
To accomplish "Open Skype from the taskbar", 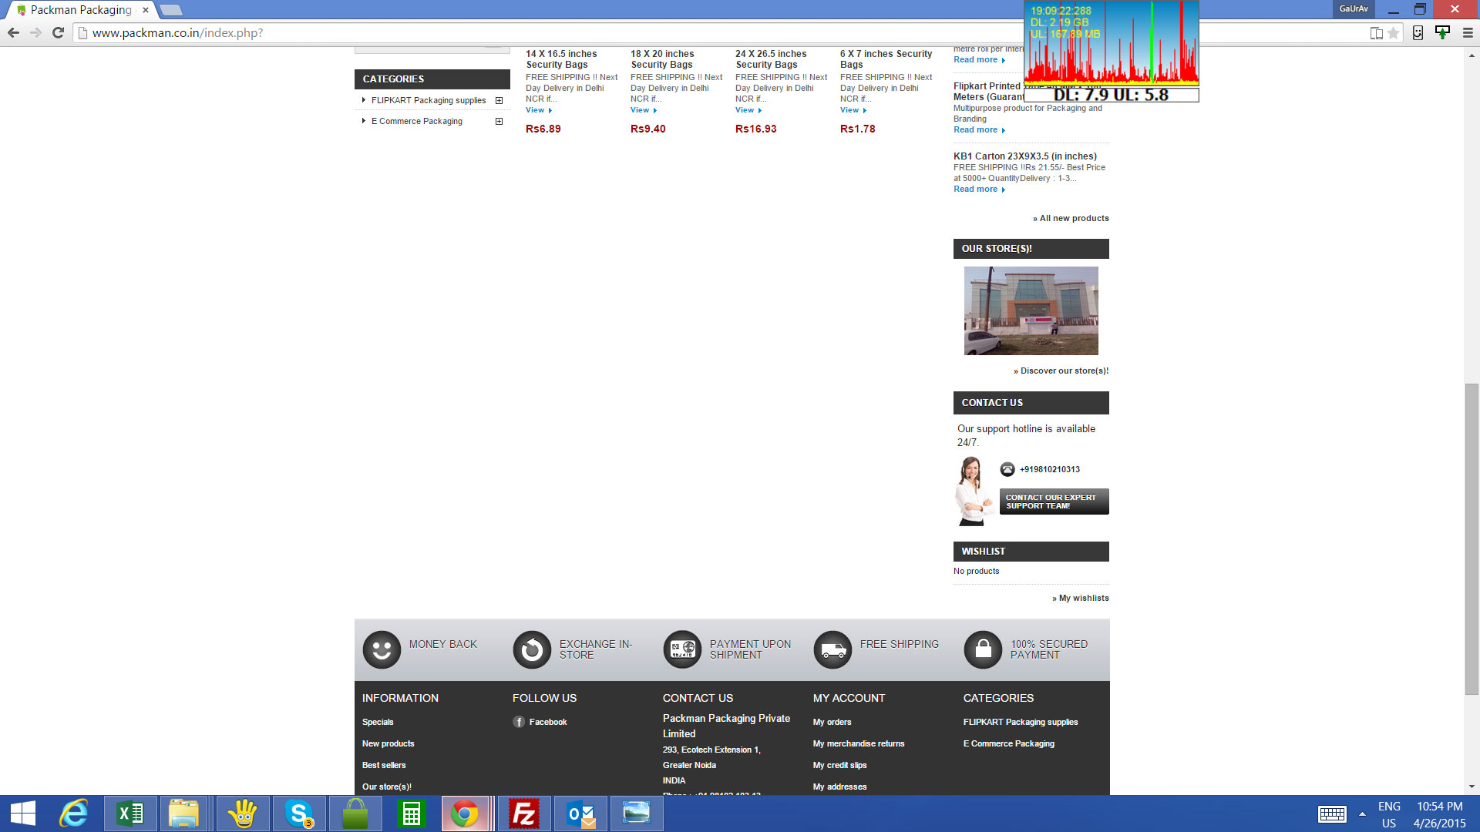I will (299, 814).
